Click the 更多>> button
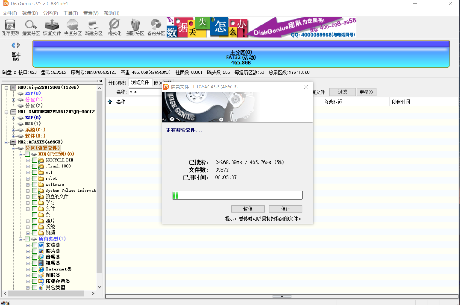 366,92
